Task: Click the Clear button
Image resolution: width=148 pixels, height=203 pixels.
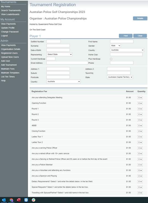Action: 140,36
